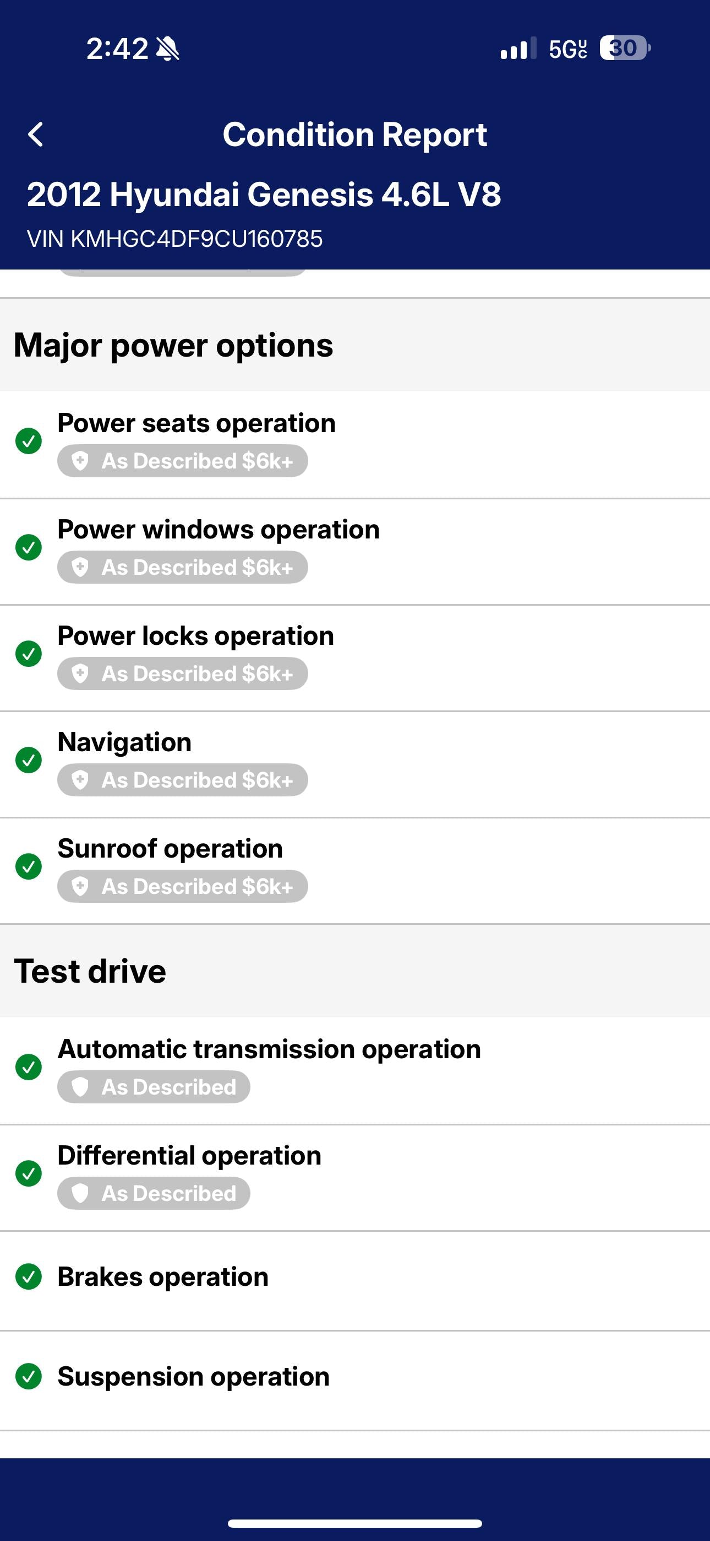Image resolution: width=710 pixels, height=1541 pixels.
Task: Open the As Described badge under Automatic transmission
Action: pyautogui.click(x=154, y=1087)
